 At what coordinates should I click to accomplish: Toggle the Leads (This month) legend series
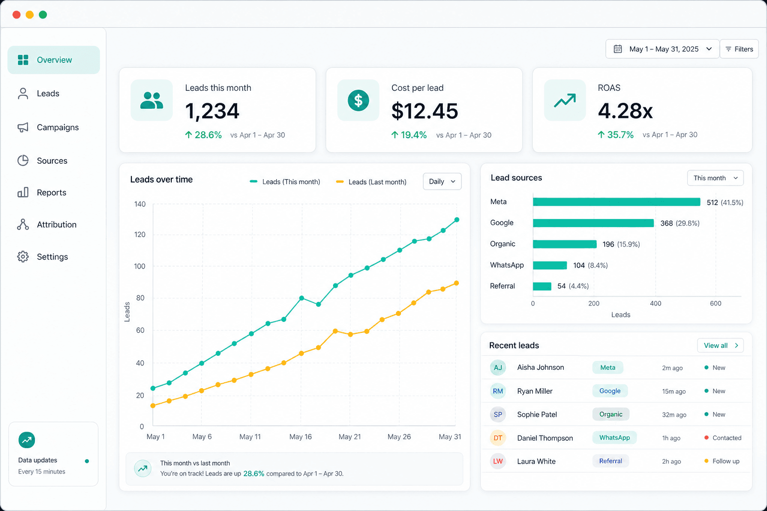tap(285, 182)
